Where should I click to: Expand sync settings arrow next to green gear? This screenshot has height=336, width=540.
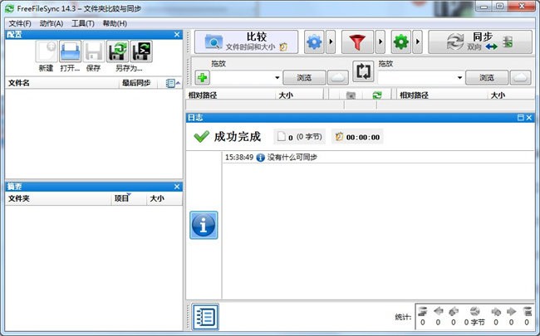tap(417, 42)
